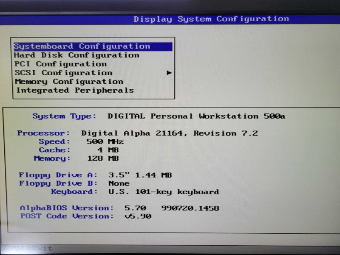Click the POST Code Version label

67,216
